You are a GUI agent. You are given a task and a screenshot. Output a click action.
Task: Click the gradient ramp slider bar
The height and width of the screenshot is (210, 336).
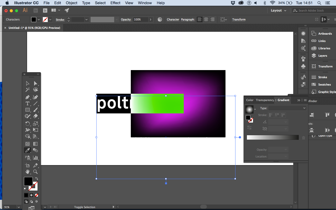click(273, 137)
